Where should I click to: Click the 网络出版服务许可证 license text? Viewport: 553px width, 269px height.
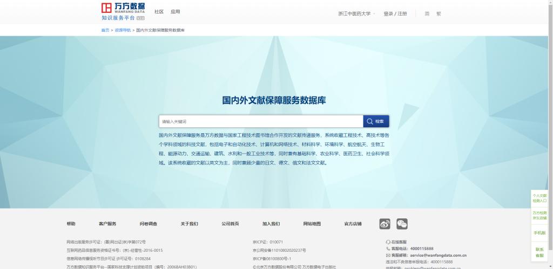point(106,242)
